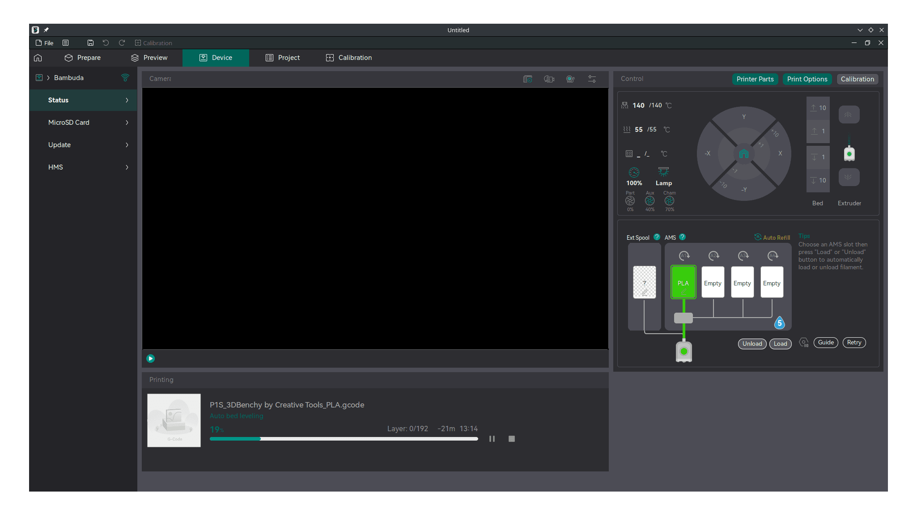Expand the Bambuda printer list arrow

tap(48, 78)
